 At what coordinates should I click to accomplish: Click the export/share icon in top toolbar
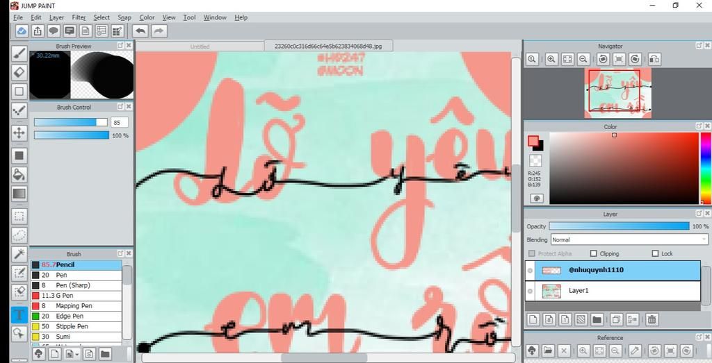click(38, 31)
